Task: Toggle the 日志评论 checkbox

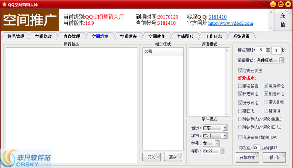Action: (240, 93)
